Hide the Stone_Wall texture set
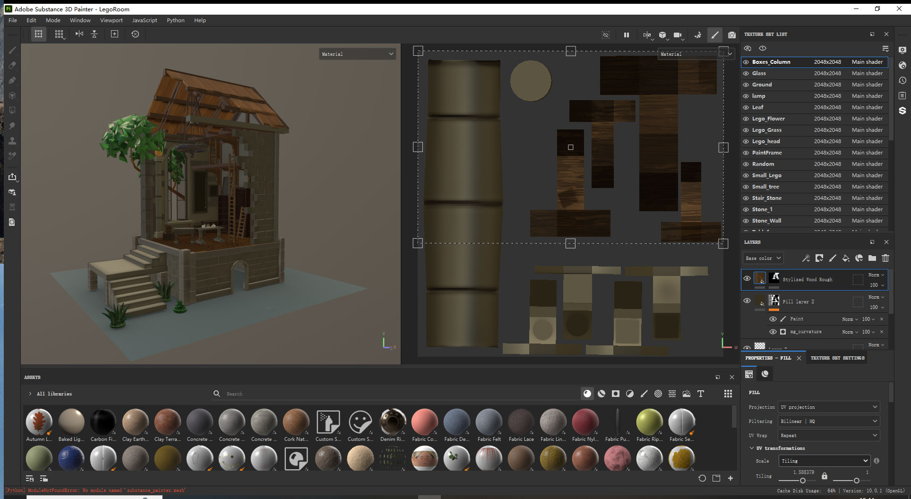Viewport: 911px width, 499px height. [x=746, y=221]
